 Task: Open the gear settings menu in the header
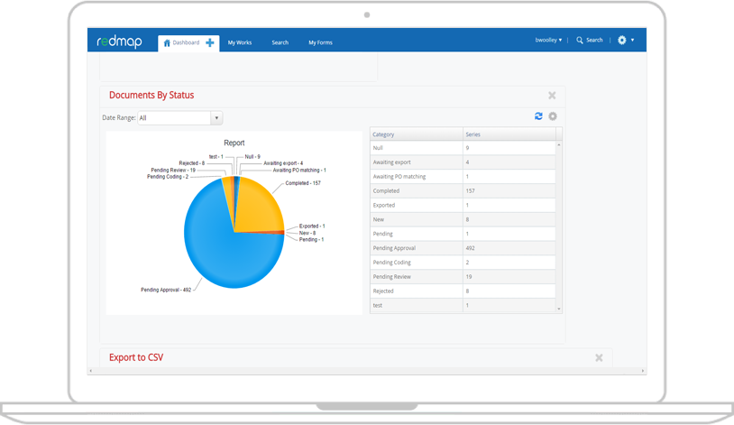tap(621, 41)
